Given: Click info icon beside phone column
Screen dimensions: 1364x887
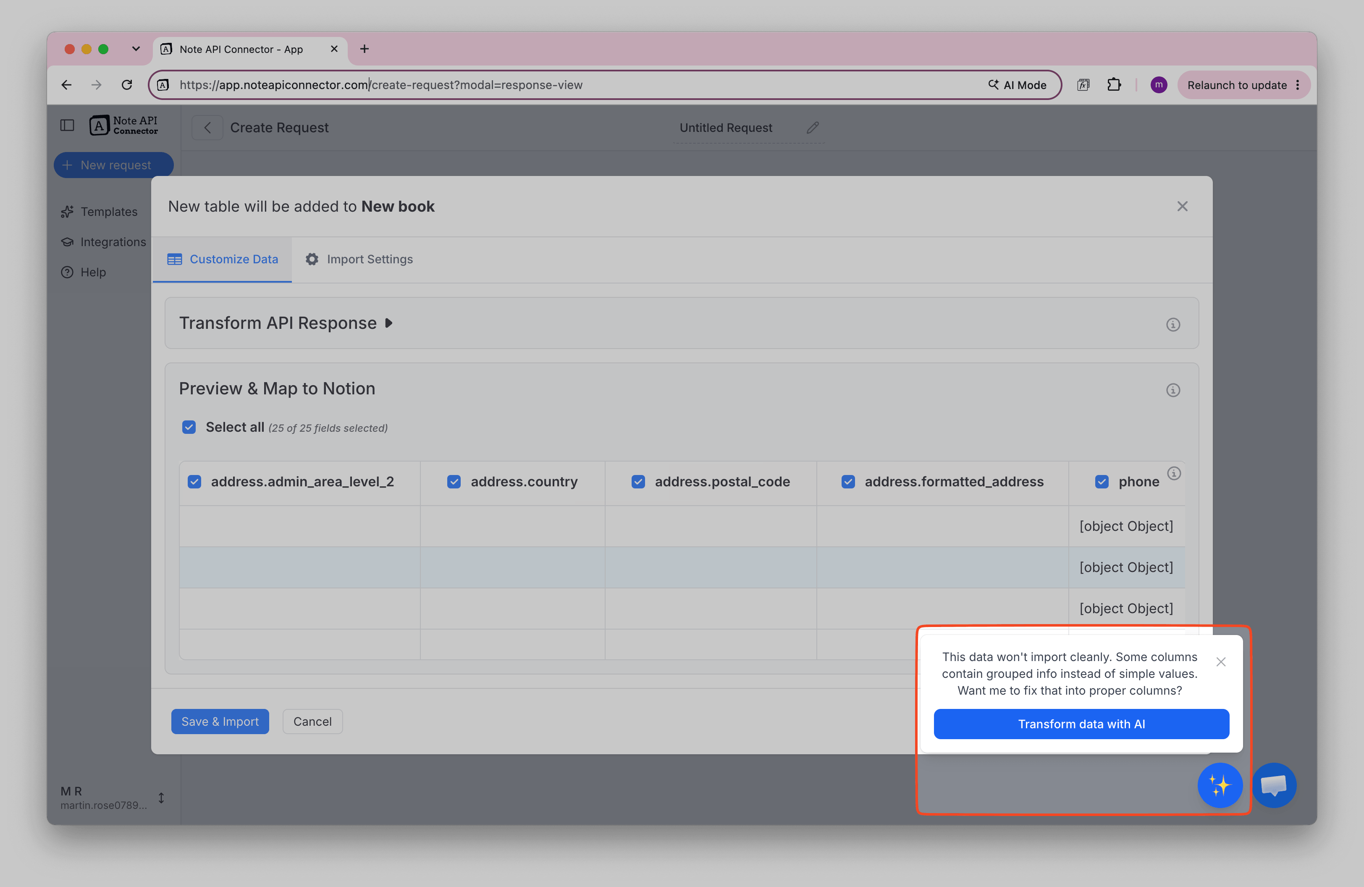Looking at the screenshot, I should (x=1174, y=473).
